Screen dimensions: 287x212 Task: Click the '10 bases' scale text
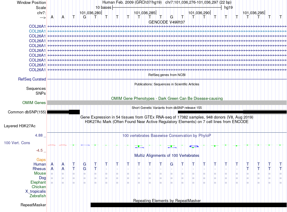tap(103, 8)
